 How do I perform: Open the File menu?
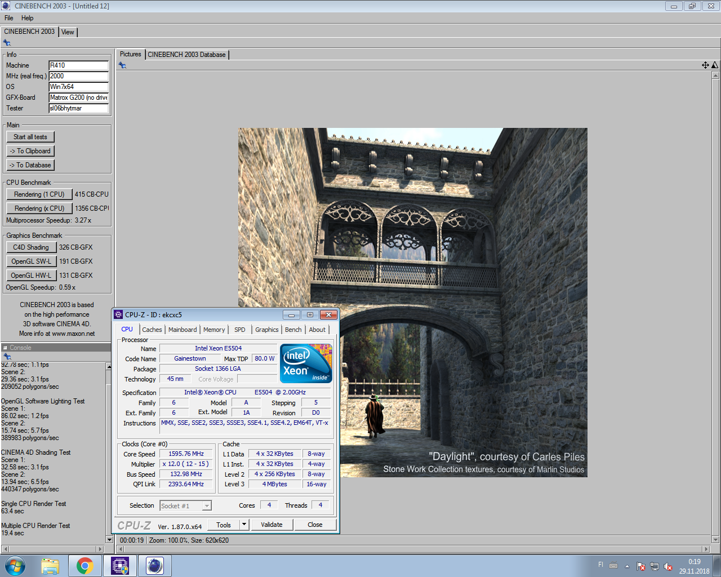(x=9, y=18)
